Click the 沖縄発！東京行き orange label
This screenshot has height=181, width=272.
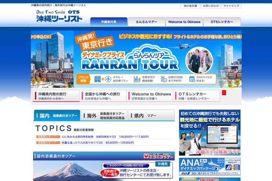tap(95, 42)
